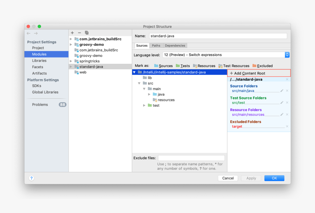Viewport: 315px width, 213px height.
Task: Edit properties of src/main/resources folder
Action: point(282,114)
